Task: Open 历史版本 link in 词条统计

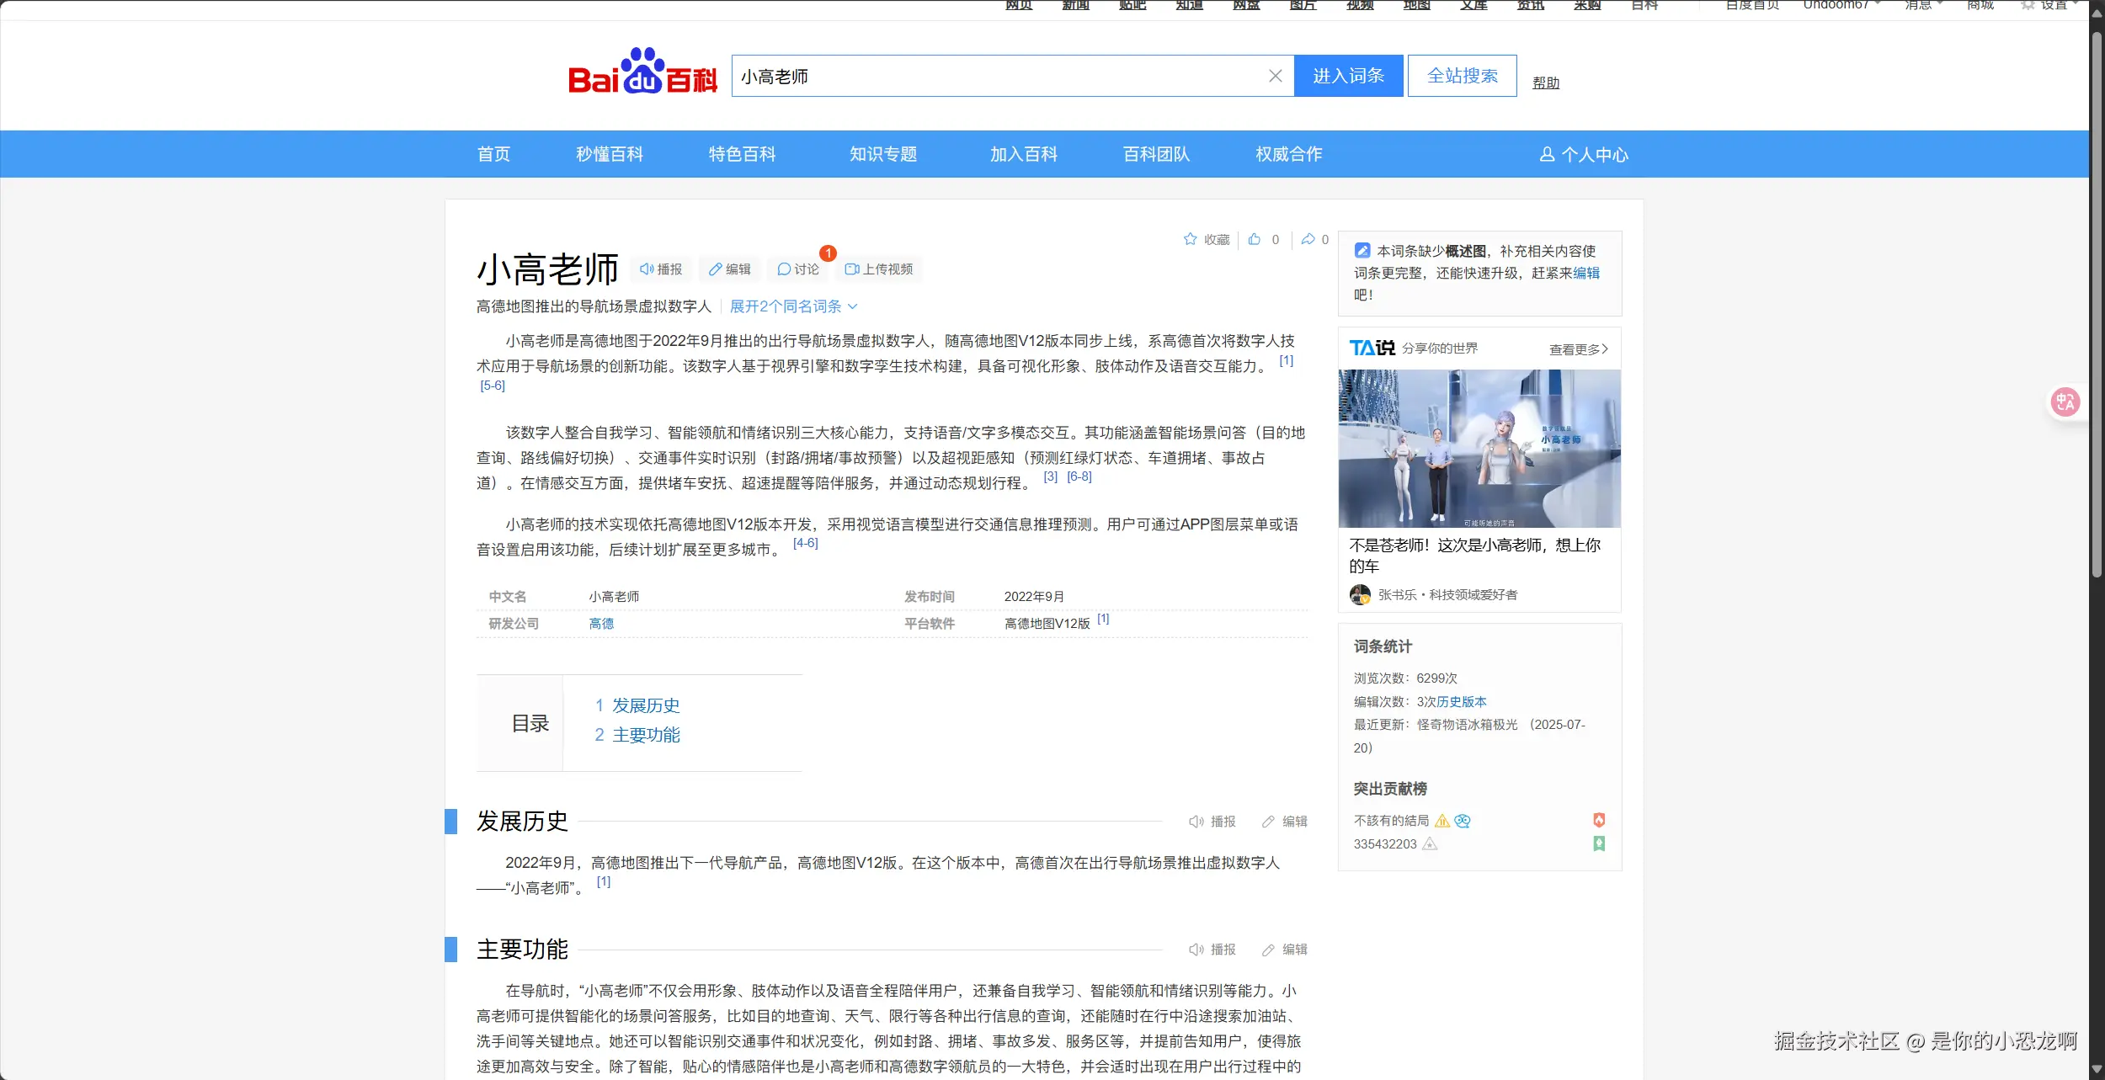Action: click(x=1462, y=702)
